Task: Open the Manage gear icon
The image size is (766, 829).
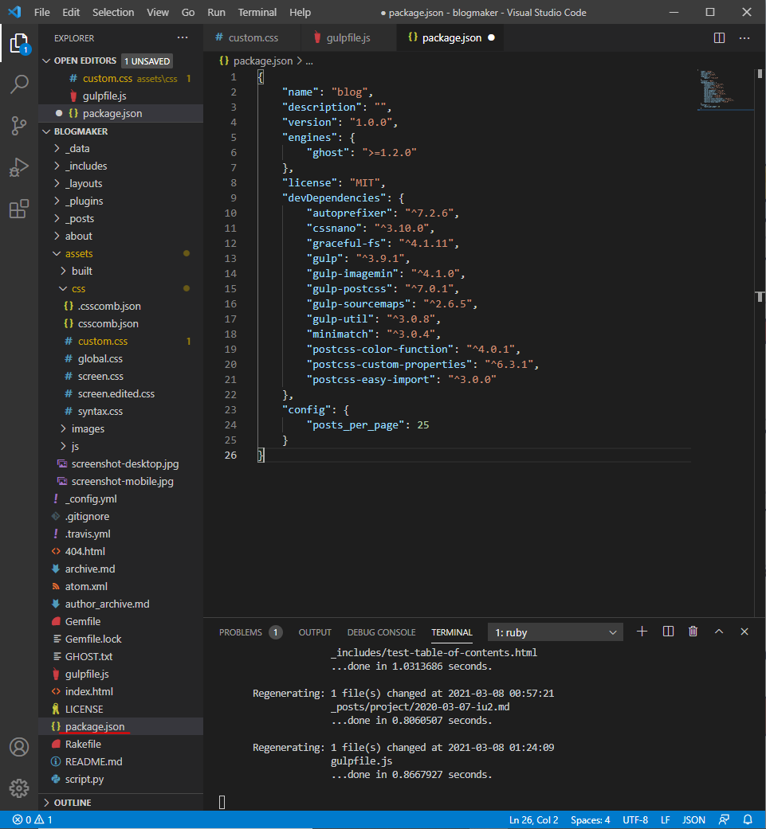Action: point(19,788)
